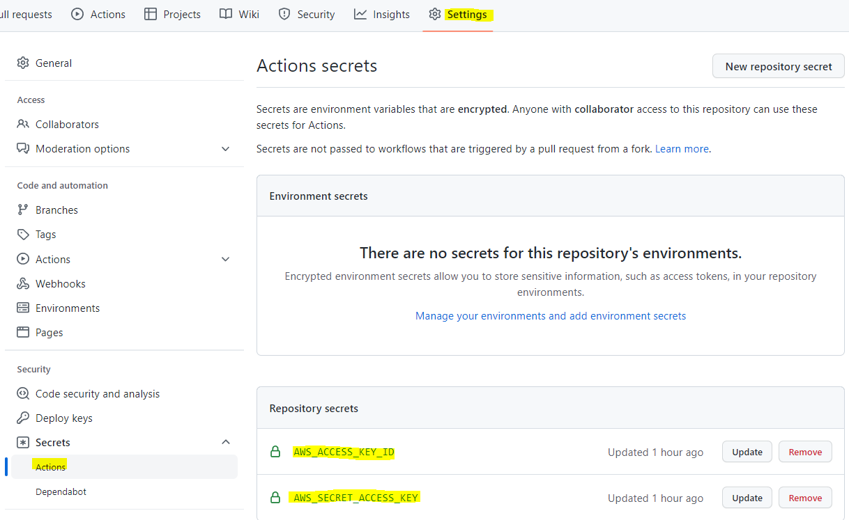The width and height of the screenshot is (849, 520).
Task: Click the Collaborators people icon
Action: point(23,124)
